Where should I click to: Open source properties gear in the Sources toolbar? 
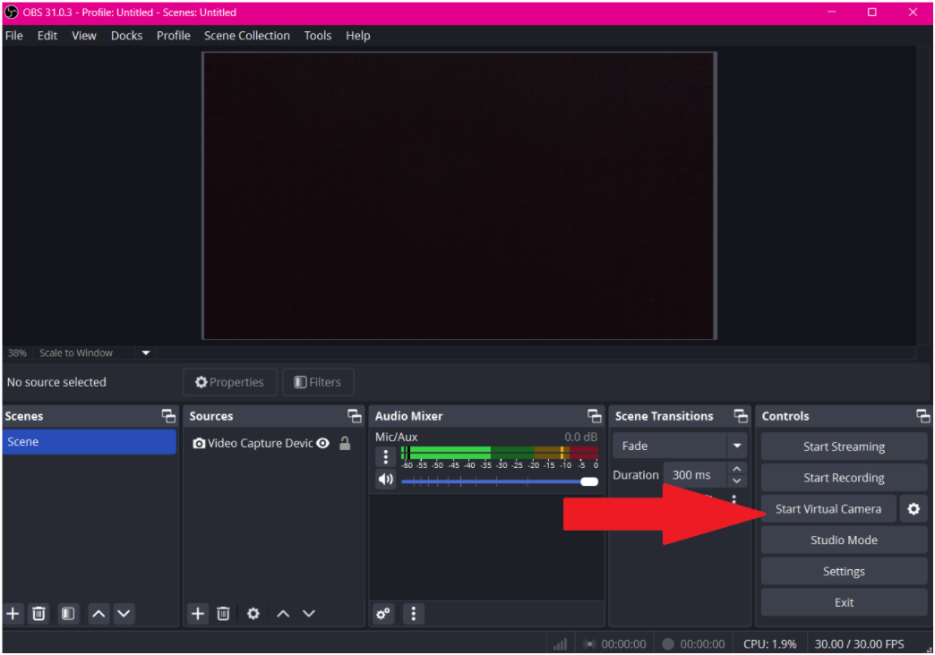[x=253, y=613]
